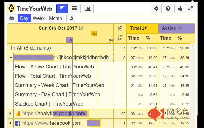Click the chrome-extension domain link
The height and width of the screenshot is (128, 204).
pyautogui.click(x=64, y=58)
